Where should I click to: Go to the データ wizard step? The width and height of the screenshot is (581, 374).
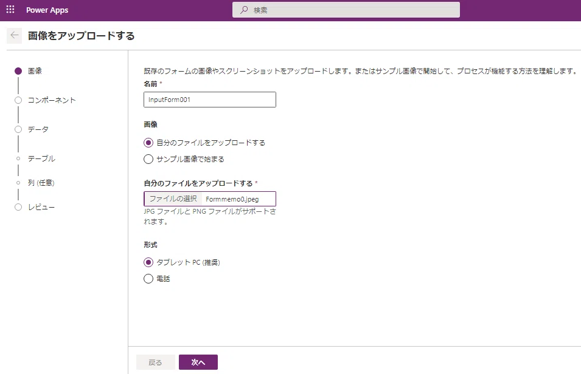(32, 129)
